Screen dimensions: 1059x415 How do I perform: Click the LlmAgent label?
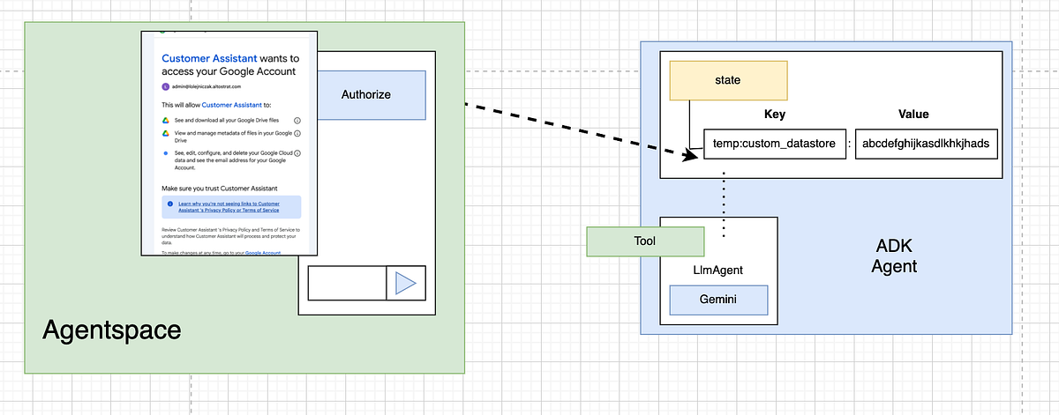coord(718,270)
